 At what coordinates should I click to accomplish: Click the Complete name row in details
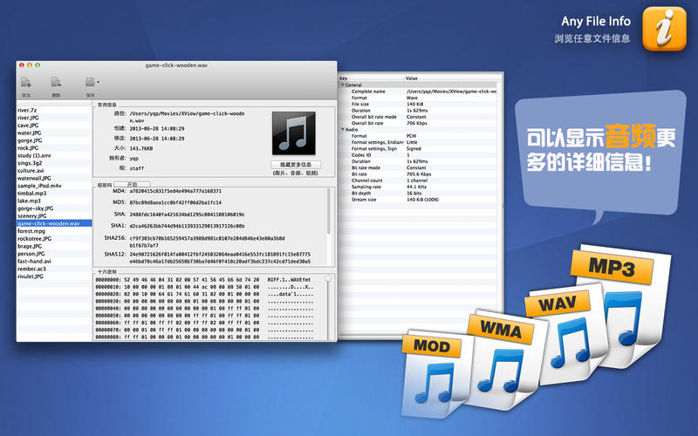[x=418, y=92]
